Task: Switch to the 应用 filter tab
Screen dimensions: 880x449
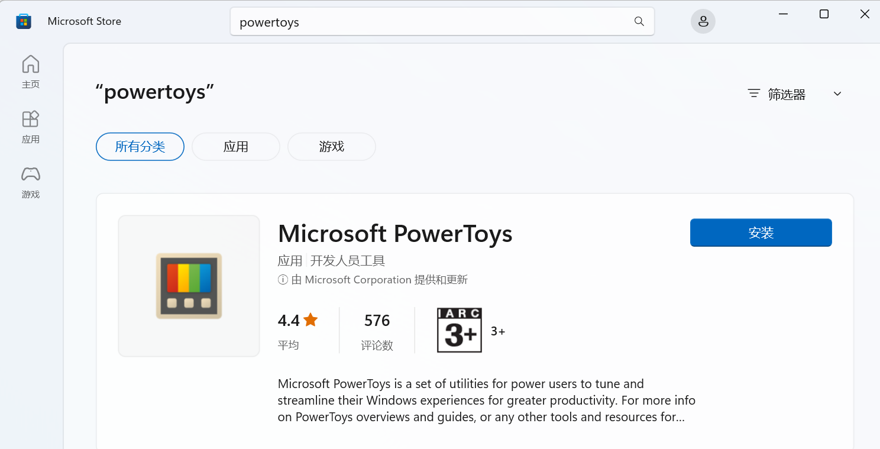Action: pyautogui.click(x=235, y=147)
